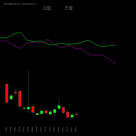Click the chart title text at top left
This screenshot has width=136, height=136.
pos(20,4)
